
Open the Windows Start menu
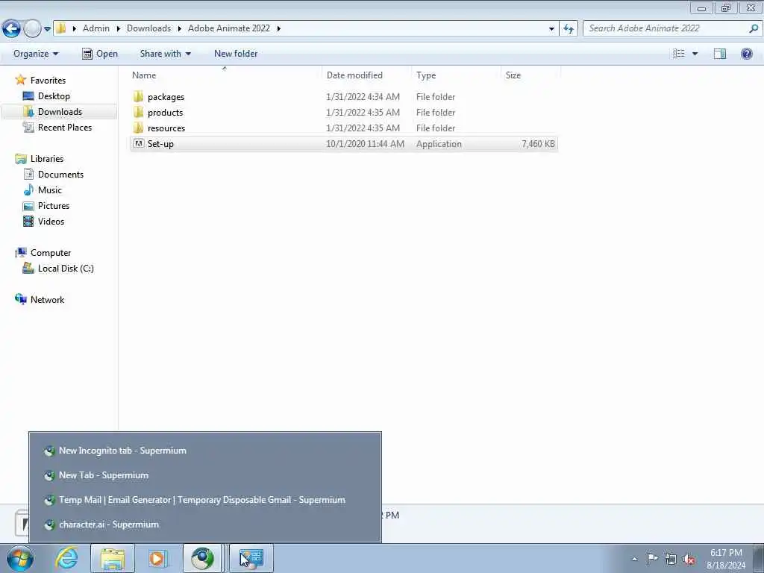pos(20,558)
